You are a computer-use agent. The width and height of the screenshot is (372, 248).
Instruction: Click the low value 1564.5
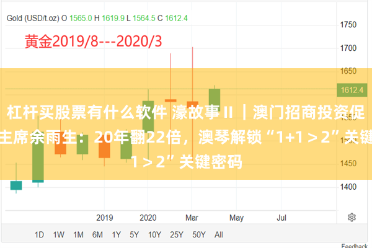144,18
